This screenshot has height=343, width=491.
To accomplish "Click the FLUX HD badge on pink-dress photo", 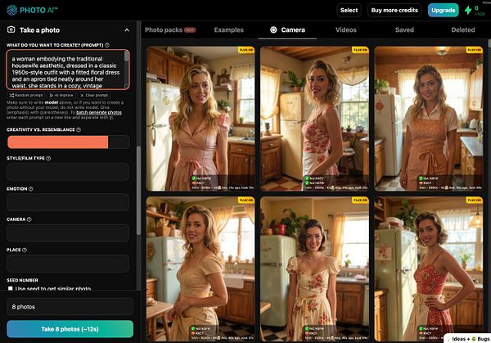I will click(246, 50).
